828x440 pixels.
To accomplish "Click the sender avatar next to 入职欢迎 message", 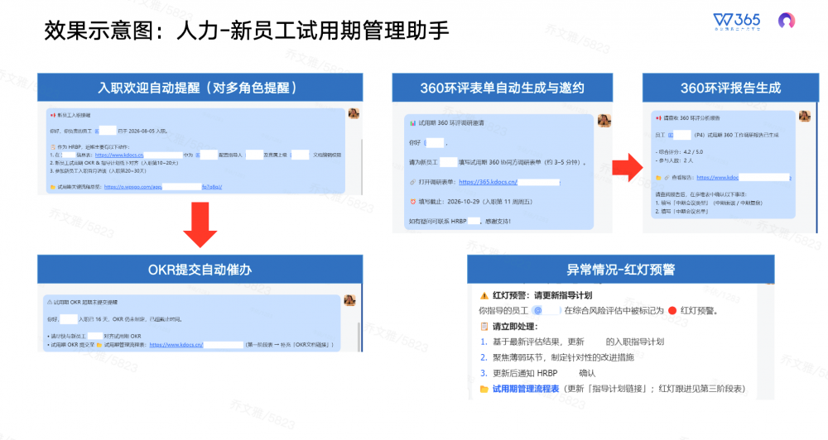I will tap(354, 113).
